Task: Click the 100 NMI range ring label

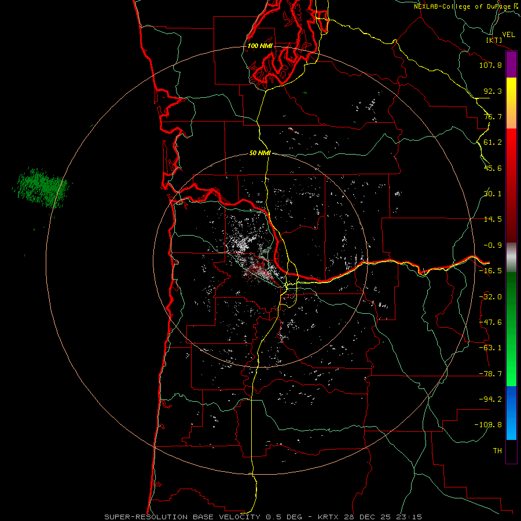Action: click(x=260, y=46)
